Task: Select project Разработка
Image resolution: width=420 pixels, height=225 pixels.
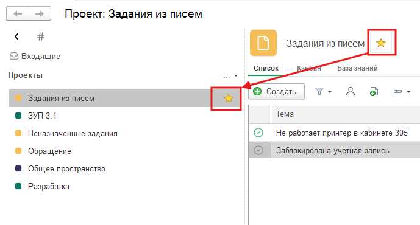Action: (x=49, y=186)
